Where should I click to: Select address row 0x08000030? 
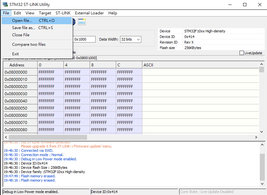tap(20, 94)
